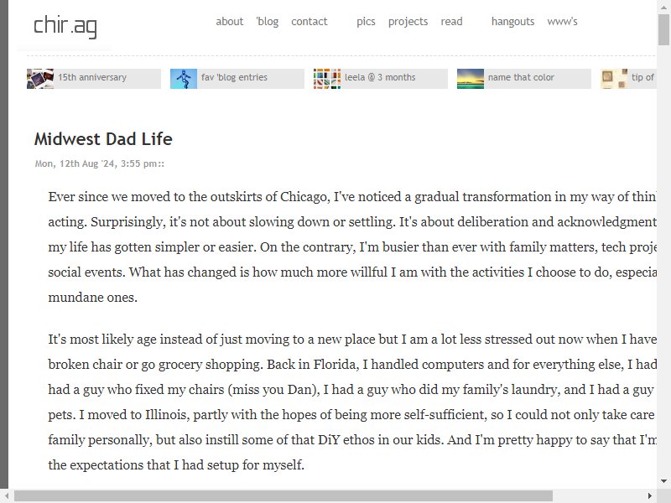
Task: Open the Midwest Dad Life post title
Action: tap(103, 139)
